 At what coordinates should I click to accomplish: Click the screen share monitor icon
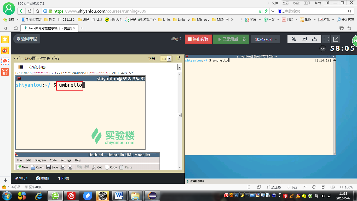pyautogui.click(x=304, y=39)
